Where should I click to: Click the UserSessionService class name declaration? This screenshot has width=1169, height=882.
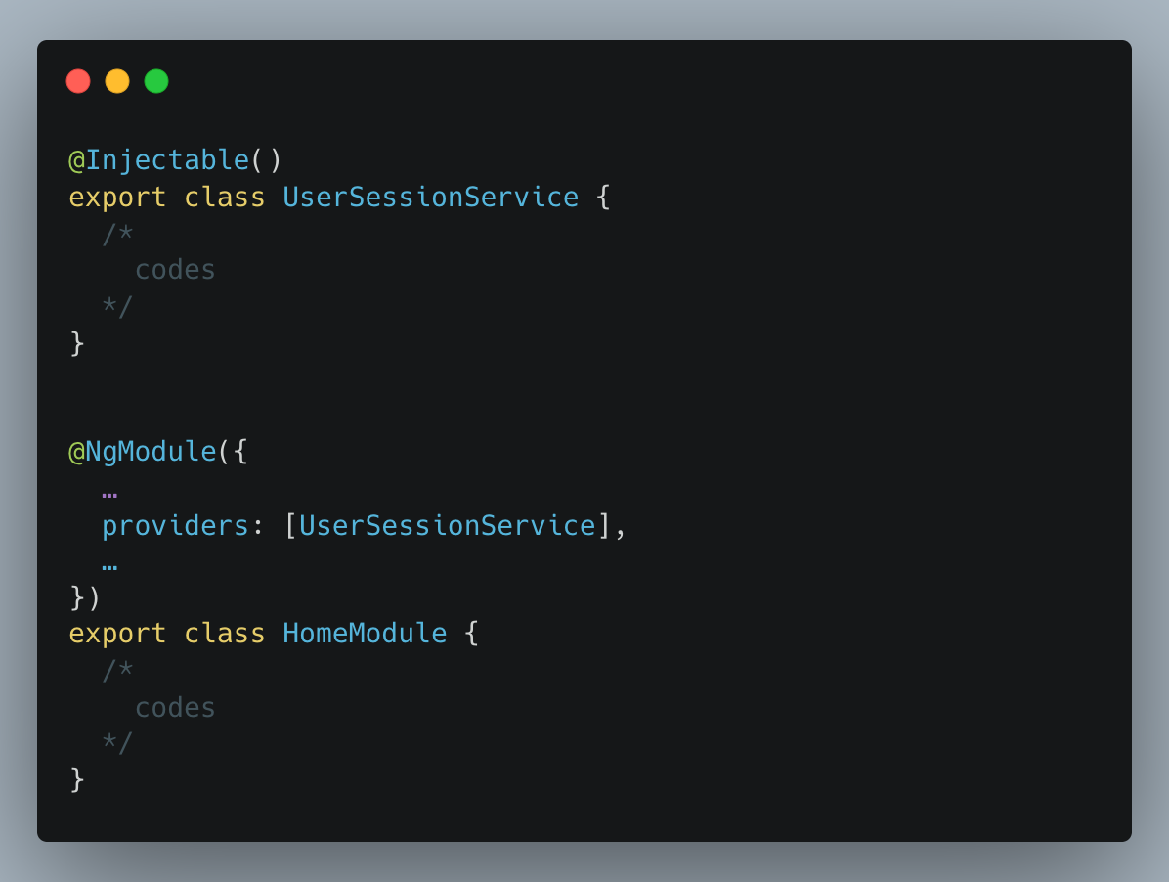coord(431,197)
